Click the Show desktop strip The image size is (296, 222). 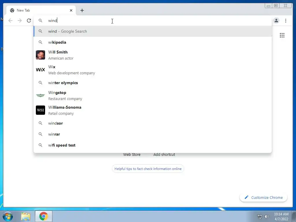tap(294, 216)
